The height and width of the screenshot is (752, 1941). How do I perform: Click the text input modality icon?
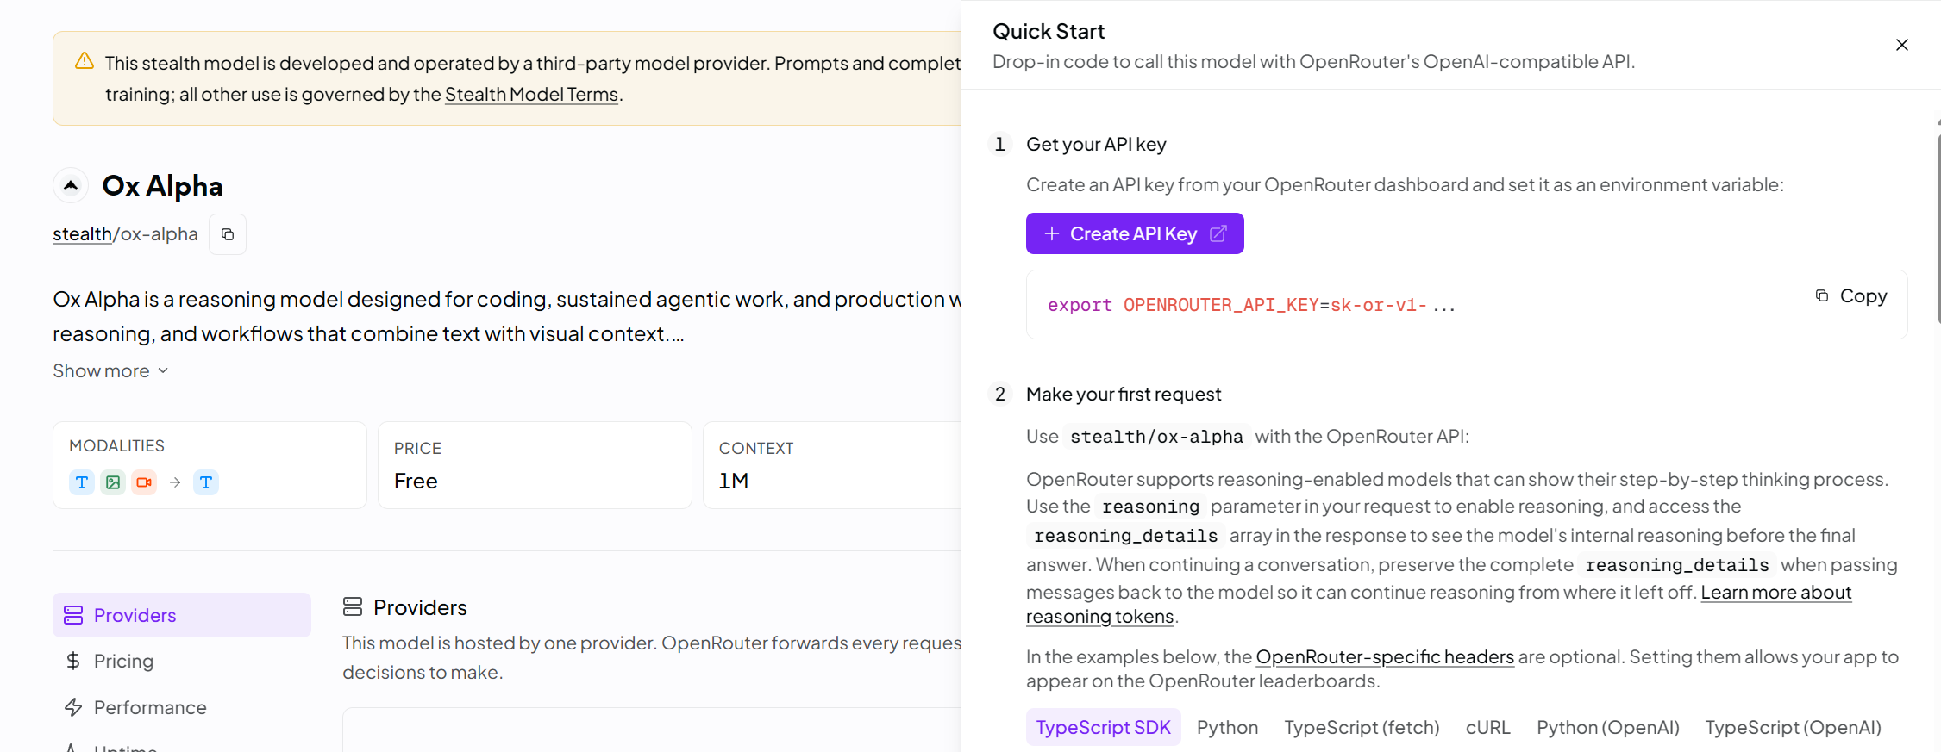(x=82, y=482)
